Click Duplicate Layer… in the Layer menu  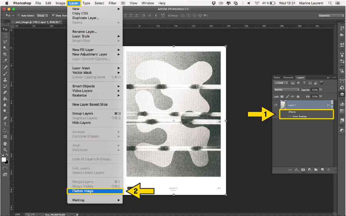pyautogui.click(x=86, y=18)
